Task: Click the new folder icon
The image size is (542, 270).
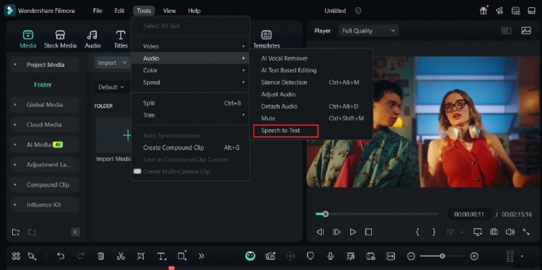Action: [x=16, y=232]
